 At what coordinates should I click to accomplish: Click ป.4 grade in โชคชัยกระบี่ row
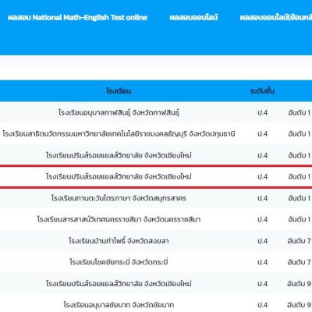[262, 262]
